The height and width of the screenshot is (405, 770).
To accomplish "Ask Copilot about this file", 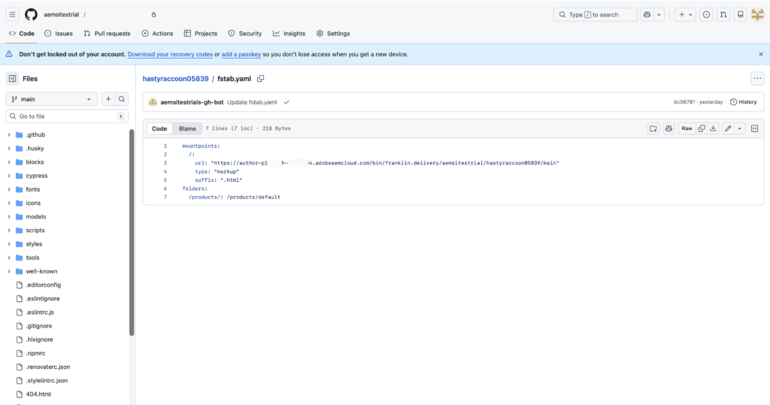I will tap(668, 128).
